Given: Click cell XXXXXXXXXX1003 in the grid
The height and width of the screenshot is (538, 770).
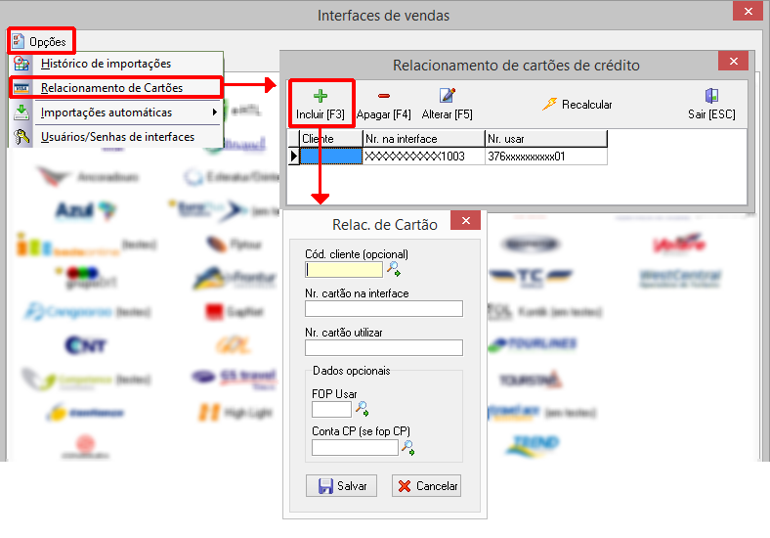Looking at the screenshot, I should [x=424, y=157].
